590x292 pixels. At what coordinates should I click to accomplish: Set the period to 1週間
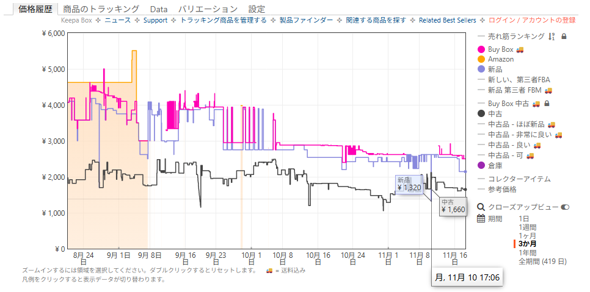tap(528, 227)
